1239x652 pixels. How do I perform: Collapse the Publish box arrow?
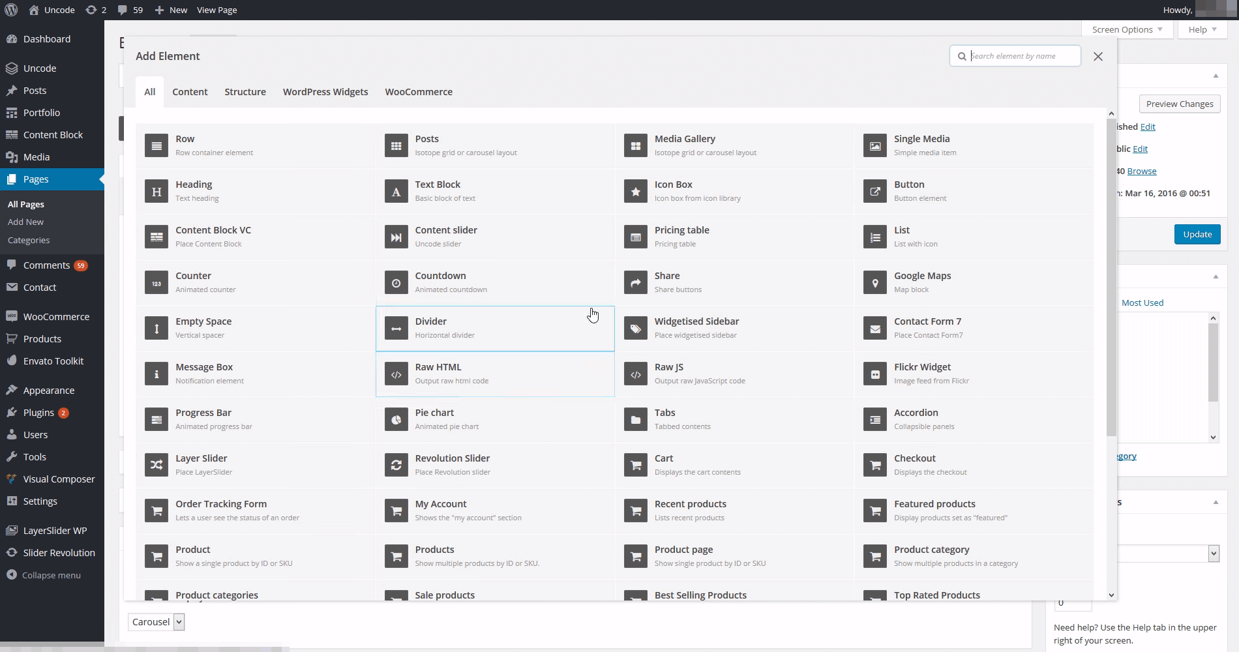1216,76
